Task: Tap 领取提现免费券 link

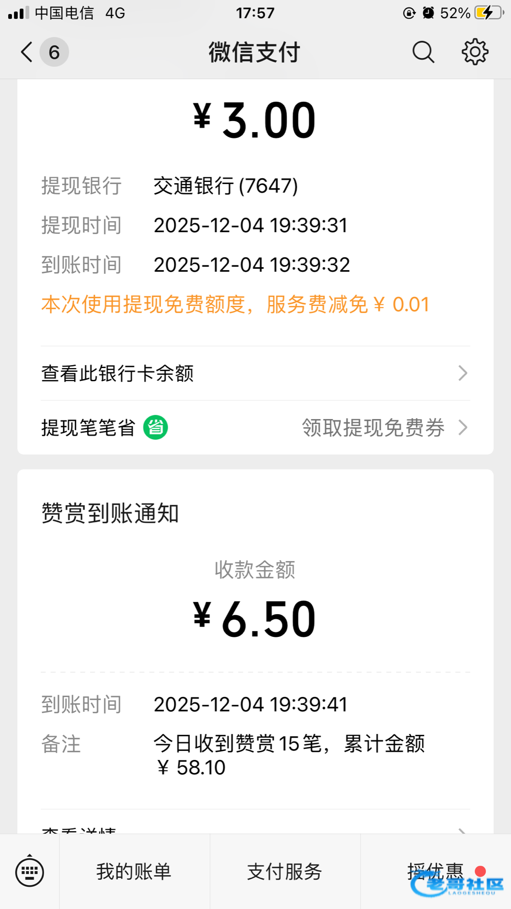Action: (373, 428)
